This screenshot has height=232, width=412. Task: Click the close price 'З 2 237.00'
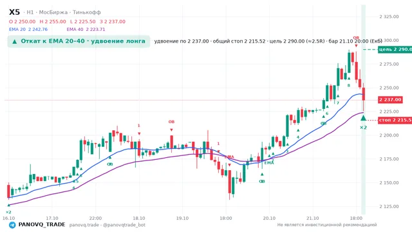tap(113, 21)
